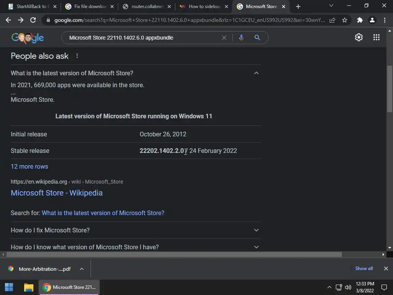The width and height of the screenshot is (393, 295).
Task: Show hidden system tray icons
Action: pyautogui.click(x=329, y=287)
